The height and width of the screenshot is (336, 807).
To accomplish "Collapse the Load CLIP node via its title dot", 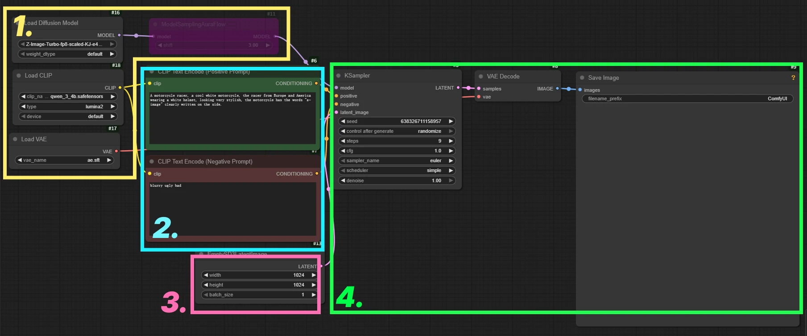I will (x=19, y=76).
